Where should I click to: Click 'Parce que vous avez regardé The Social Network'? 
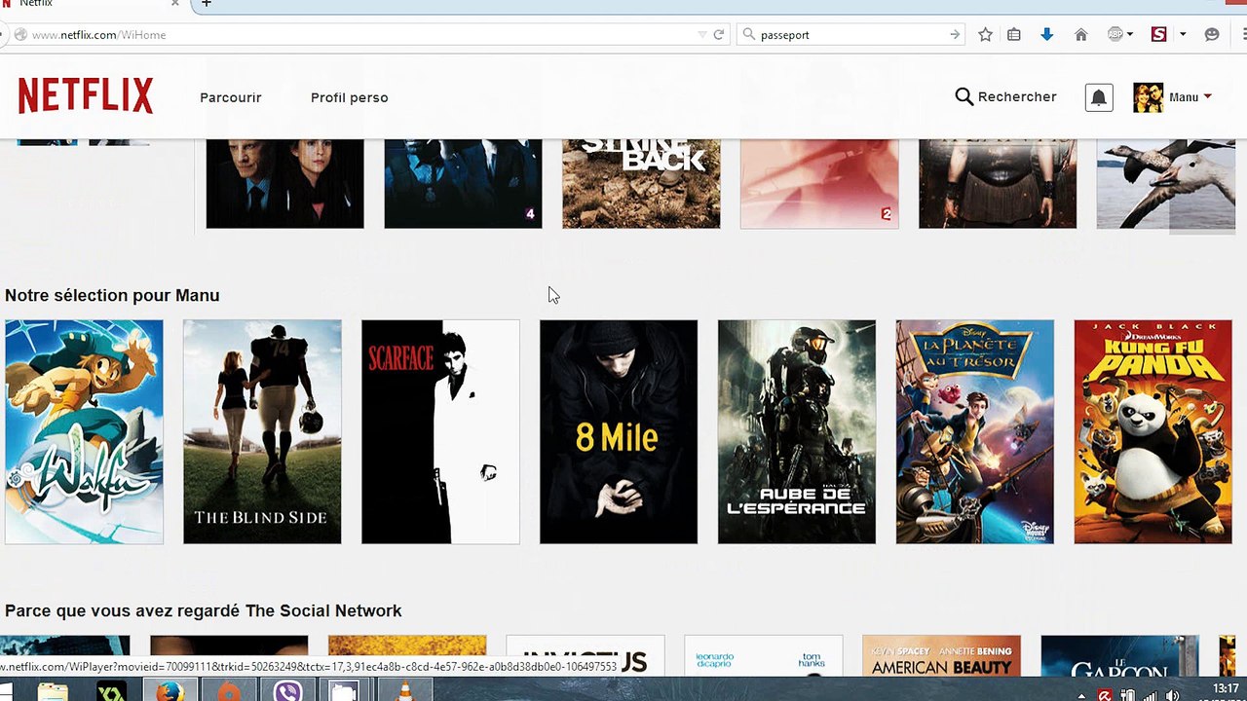tap(203, 610)
